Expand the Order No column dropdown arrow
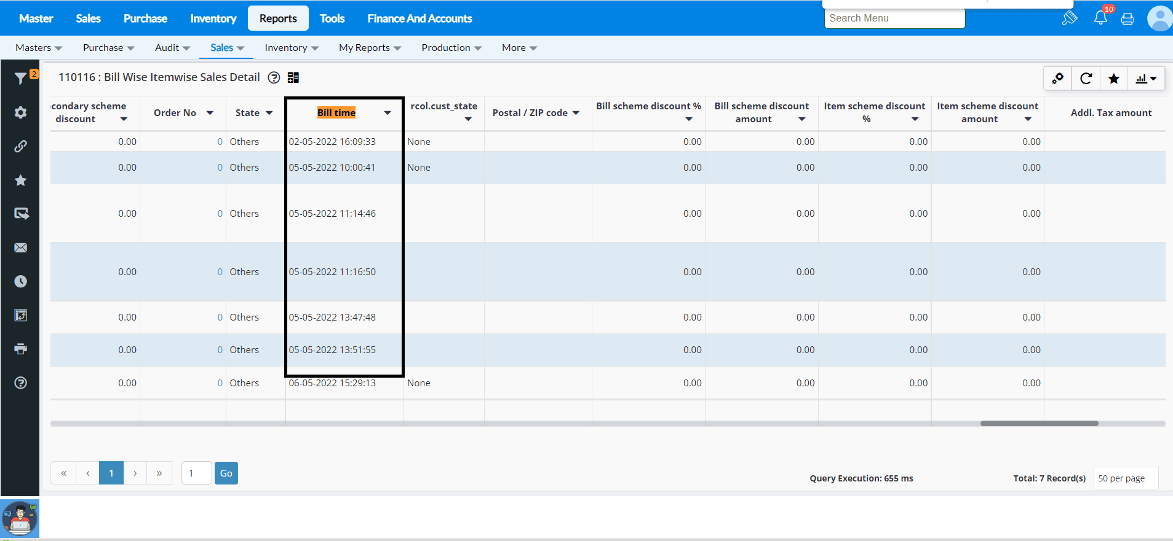Screen dimensions: 1173x541 (x=210, y=113)
